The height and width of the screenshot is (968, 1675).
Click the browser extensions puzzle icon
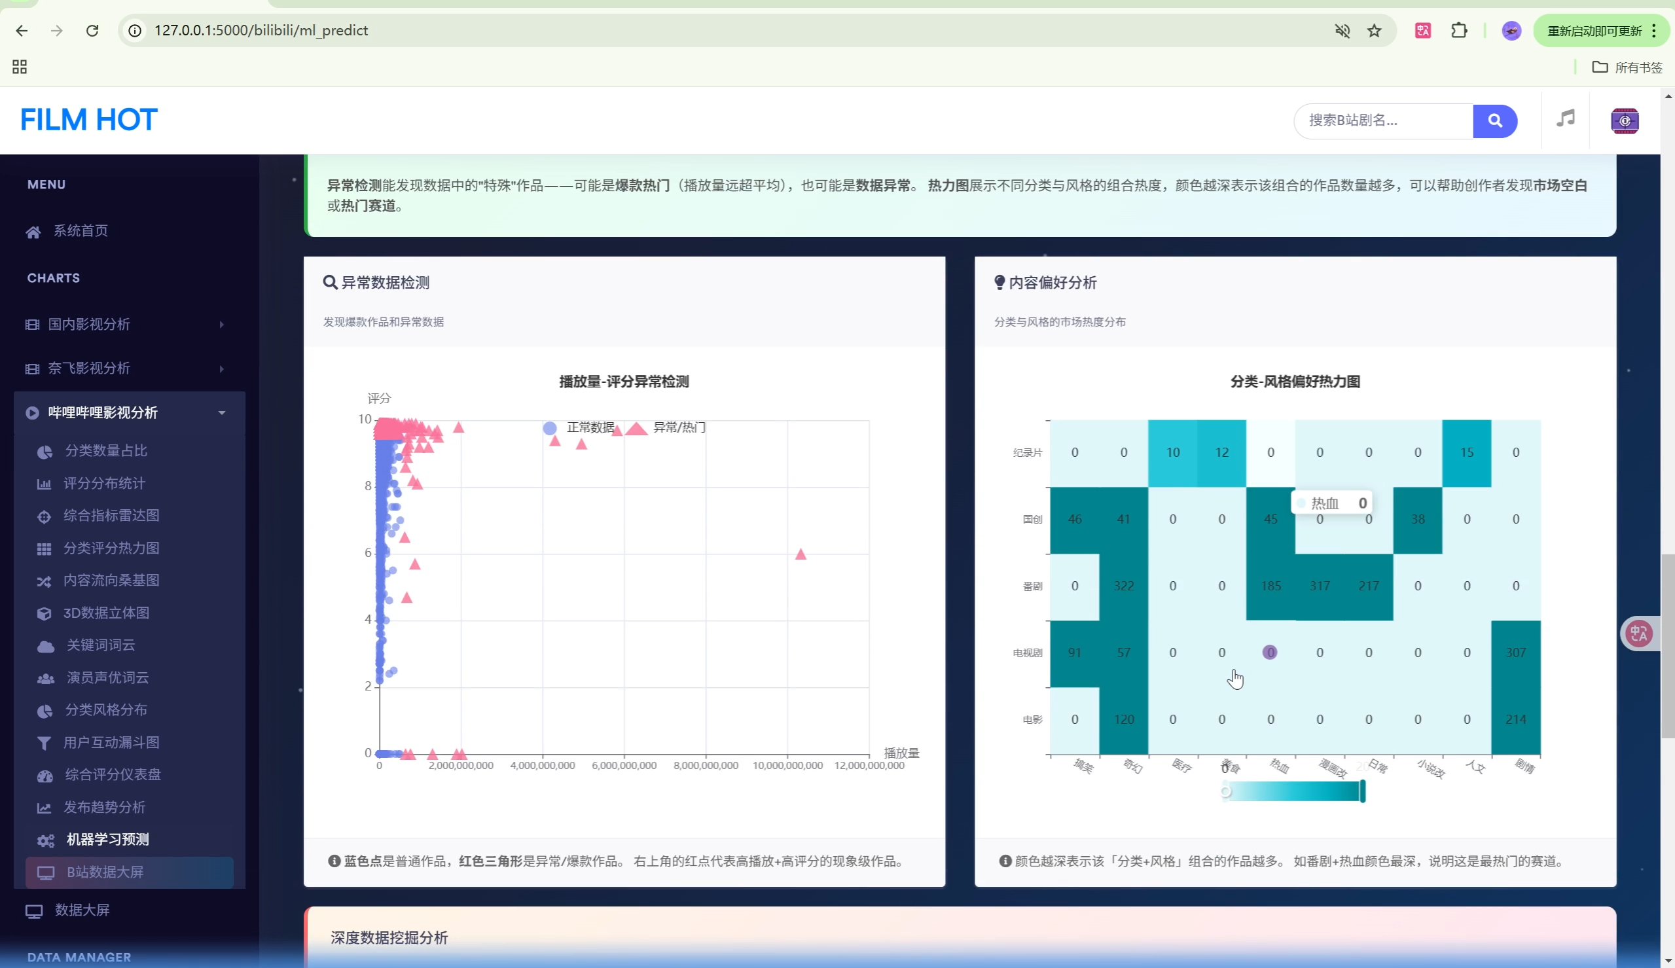(x=1458, y=31)
